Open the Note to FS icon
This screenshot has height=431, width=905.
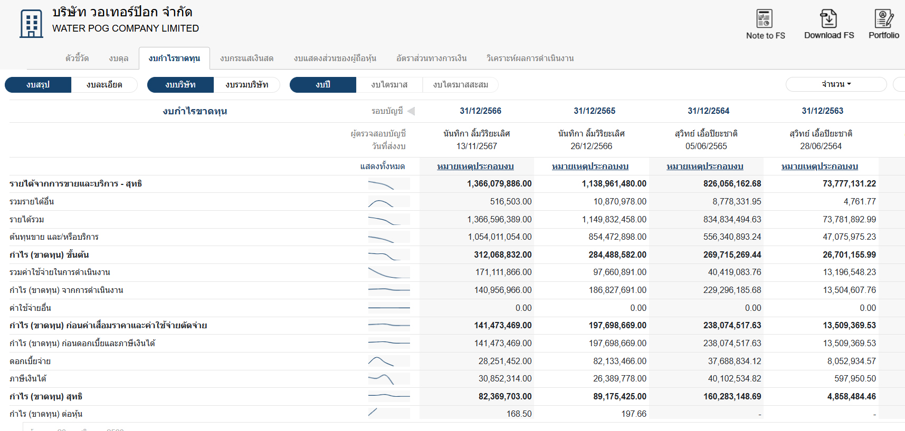tap(765, 19)
